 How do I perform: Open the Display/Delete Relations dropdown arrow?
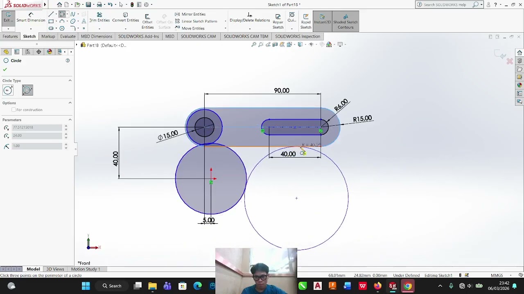pyautogui.click(x=249, y=29)
